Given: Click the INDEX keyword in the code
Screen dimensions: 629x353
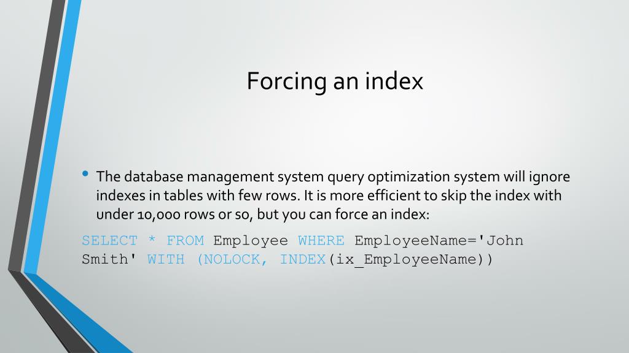Looking at the screenshot, I should [x=302, y=259].
